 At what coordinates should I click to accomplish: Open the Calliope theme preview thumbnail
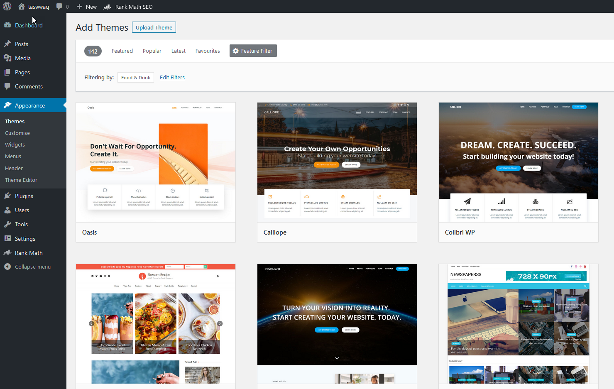pyautogui.click(x=337, y=162)
